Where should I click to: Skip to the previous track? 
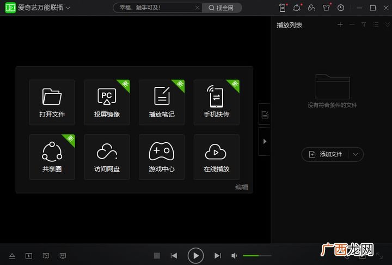pyautogui.click(x=174, y=256)
